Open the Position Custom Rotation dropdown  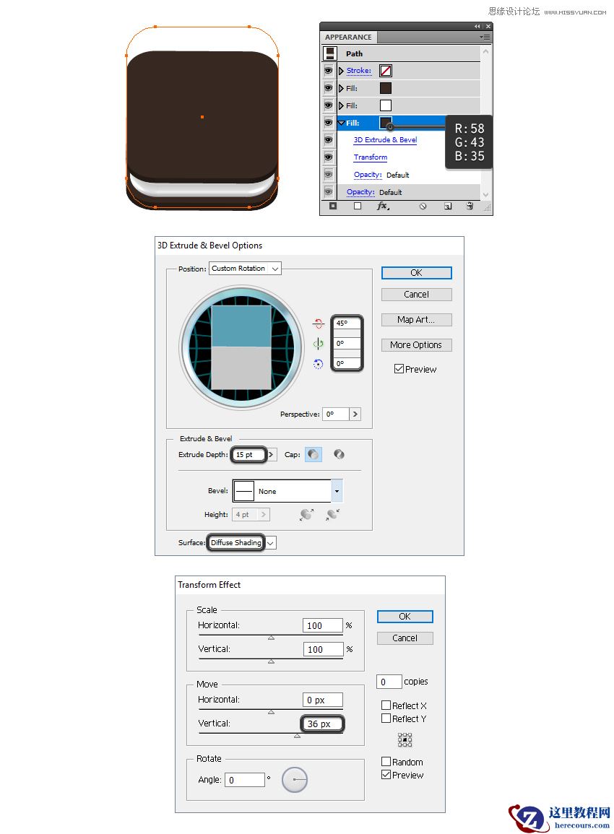tap(246, 269)
